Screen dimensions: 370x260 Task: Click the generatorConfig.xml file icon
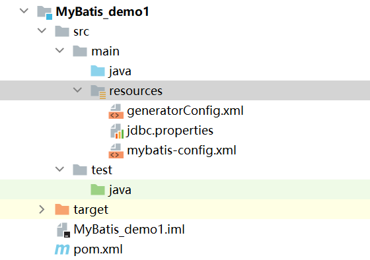coord(116,112)
